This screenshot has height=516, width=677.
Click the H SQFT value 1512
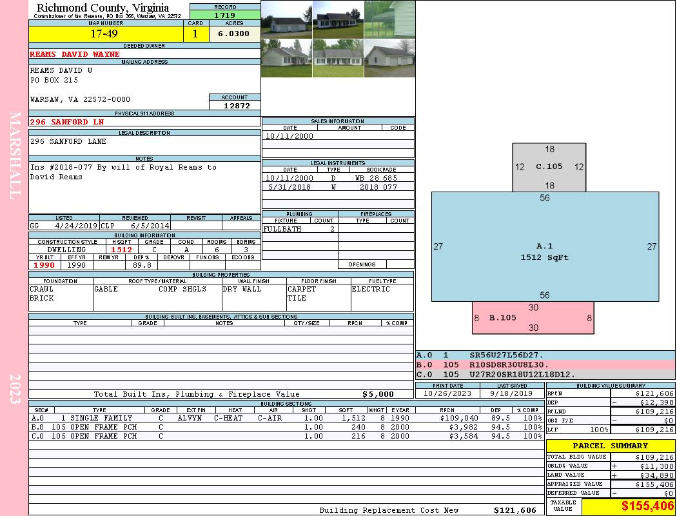[x=121, y=250]
